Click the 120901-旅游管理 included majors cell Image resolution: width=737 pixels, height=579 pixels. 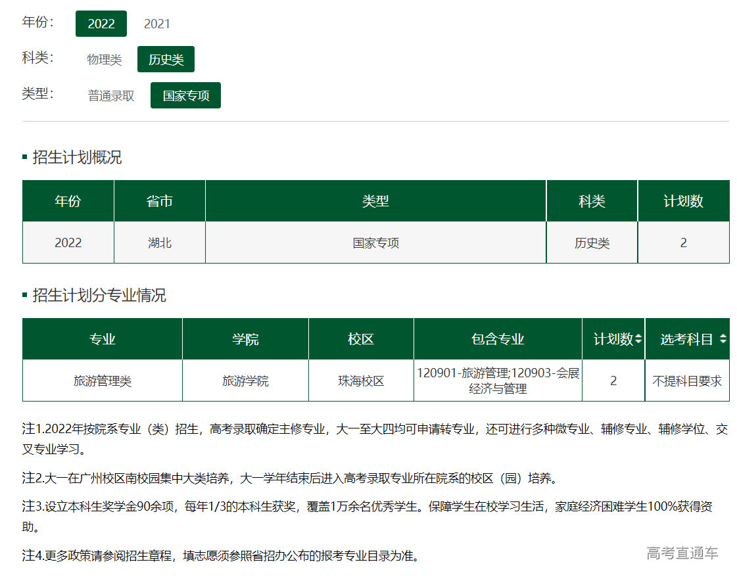498,381
